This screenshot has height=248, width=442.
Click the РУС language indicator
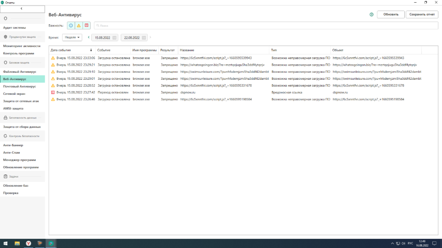(x=411, y=243)
